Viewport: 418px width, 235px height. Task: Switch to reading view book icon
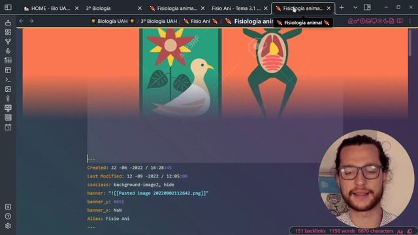[x=400, y=21]
